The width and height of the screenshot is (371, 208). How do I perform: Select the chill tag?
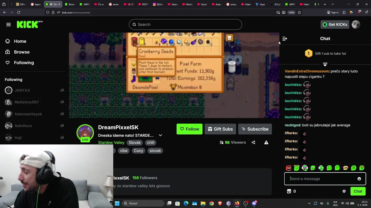tap(151, 142)
